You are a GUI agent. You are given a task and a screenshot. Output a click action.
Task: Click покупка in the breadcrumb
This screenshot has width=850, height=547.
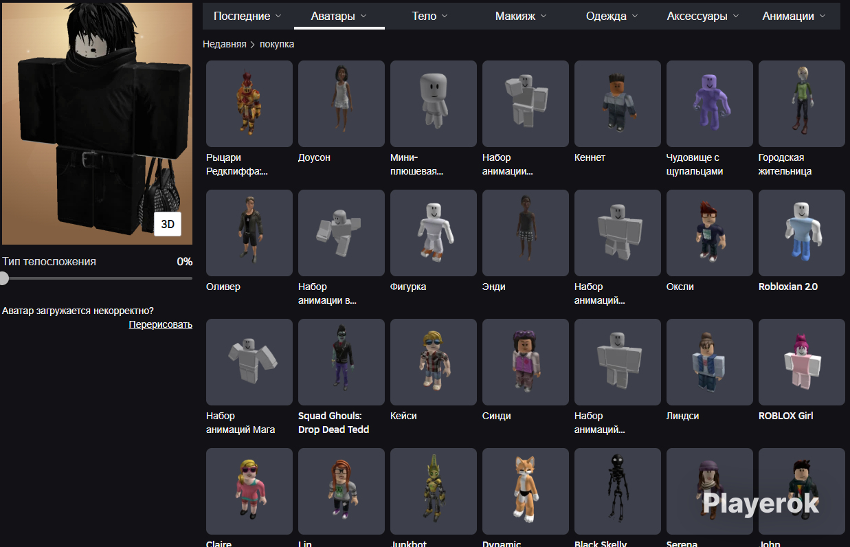277,44
